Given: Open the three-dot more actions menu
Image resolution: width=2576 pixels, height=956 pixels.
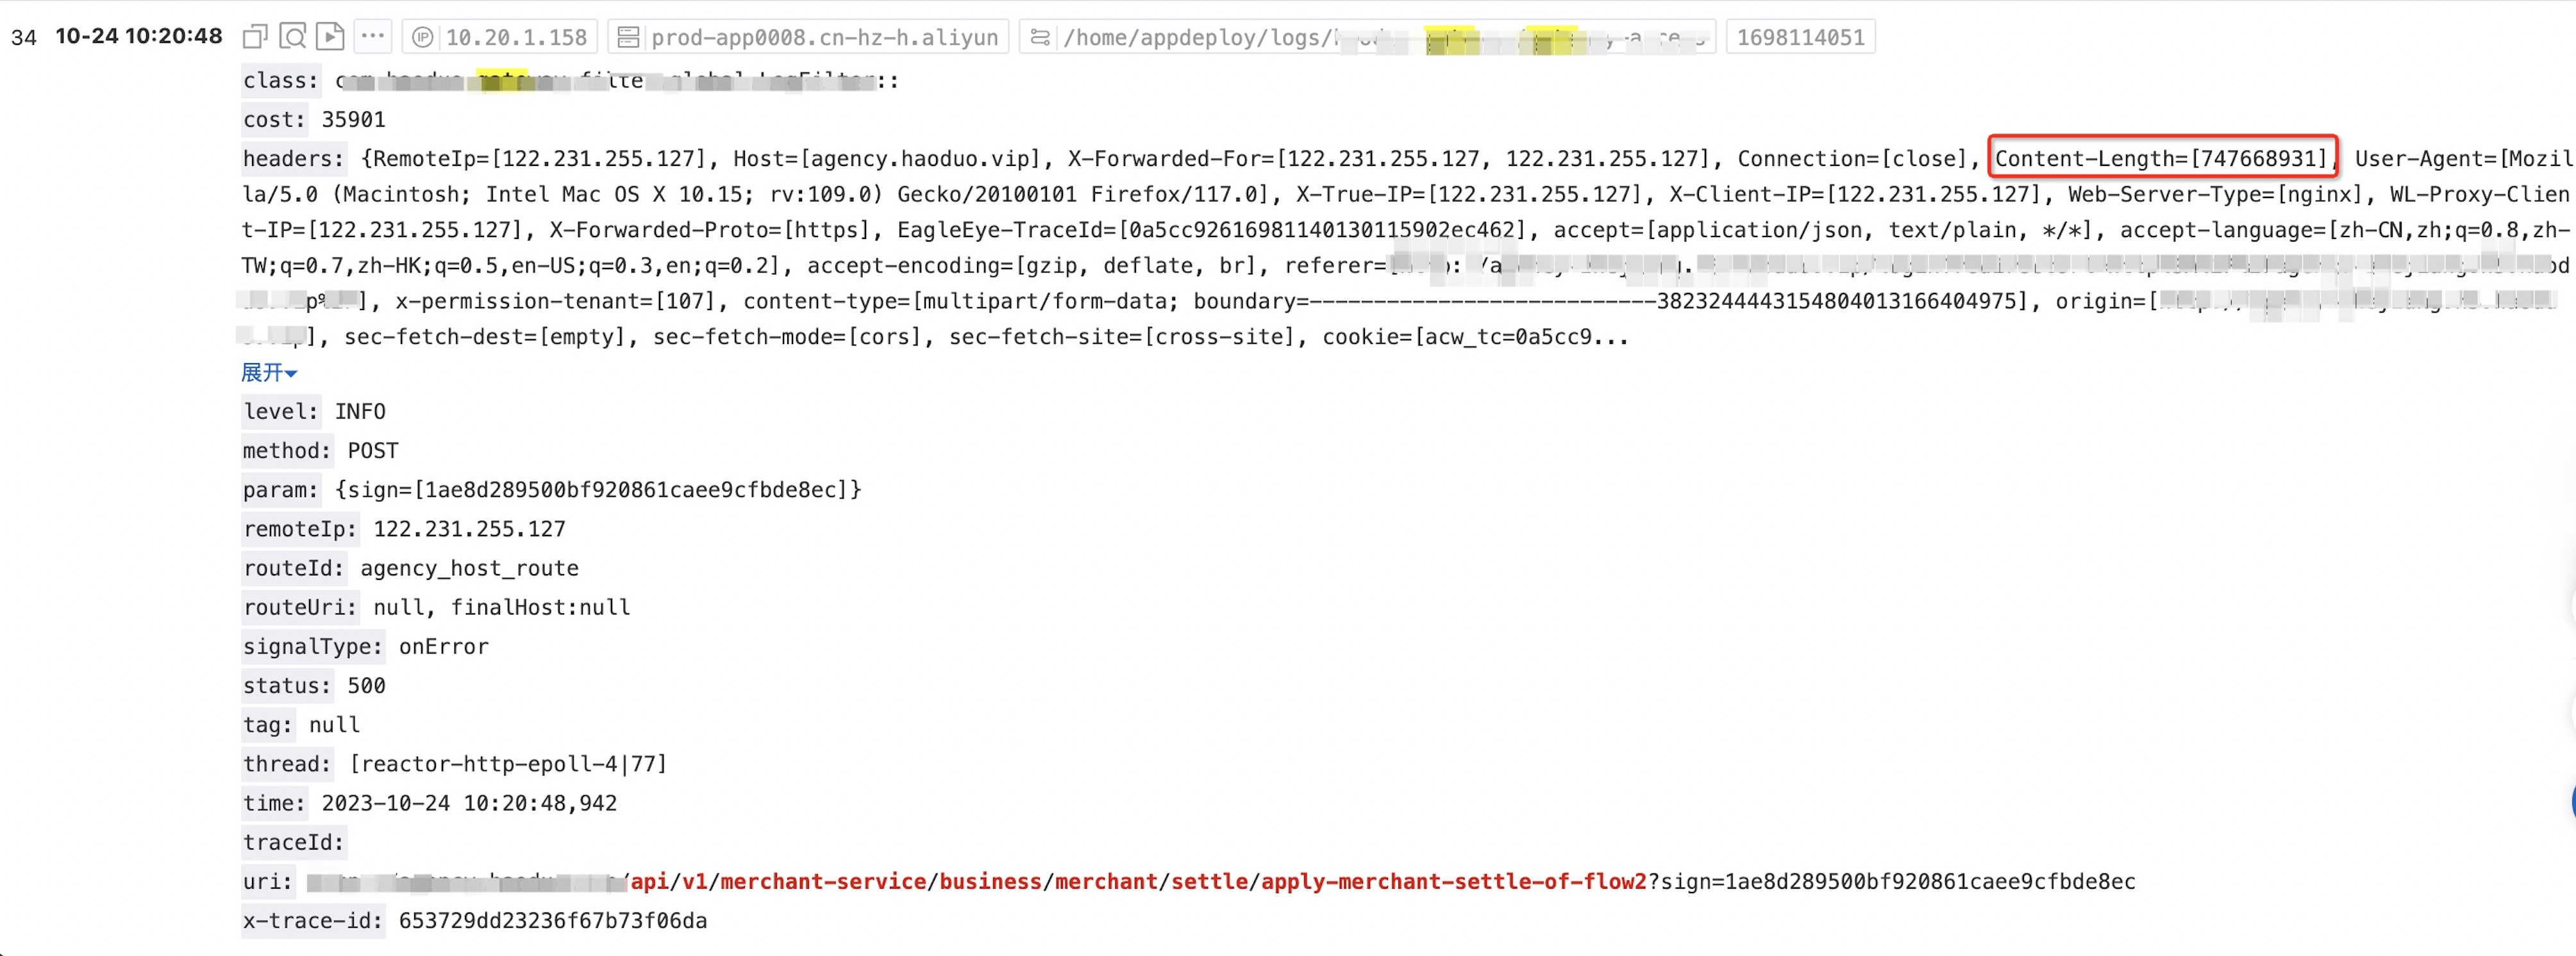Looking at the screenshot, I should [373, 37].
